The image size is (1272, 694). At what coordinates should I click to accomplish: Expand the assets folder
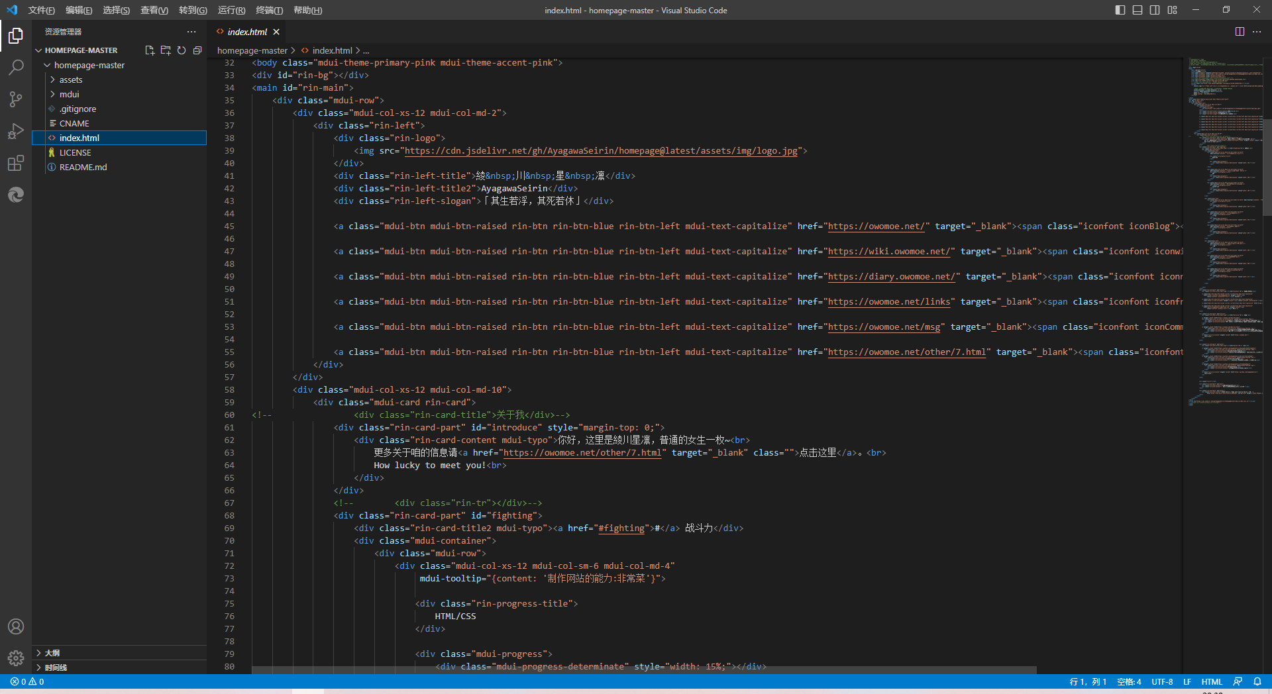(x=119, y=79)
